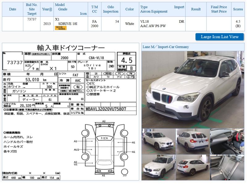Click the White color cell
This screenshot has height=184, width=247.
point(130,24)
